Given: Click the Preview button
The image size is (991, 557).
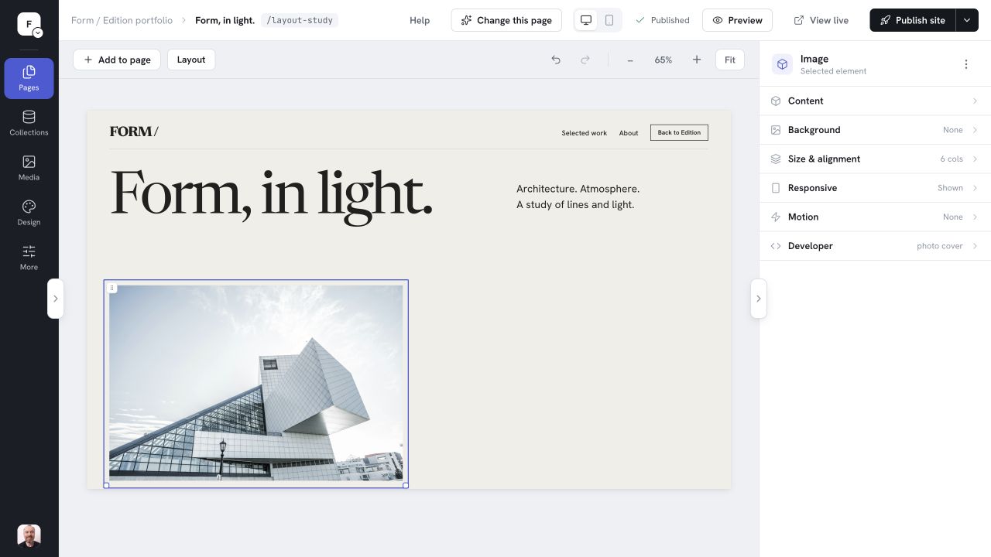Looking at the screenshot, I should click(x=737, y=20).
